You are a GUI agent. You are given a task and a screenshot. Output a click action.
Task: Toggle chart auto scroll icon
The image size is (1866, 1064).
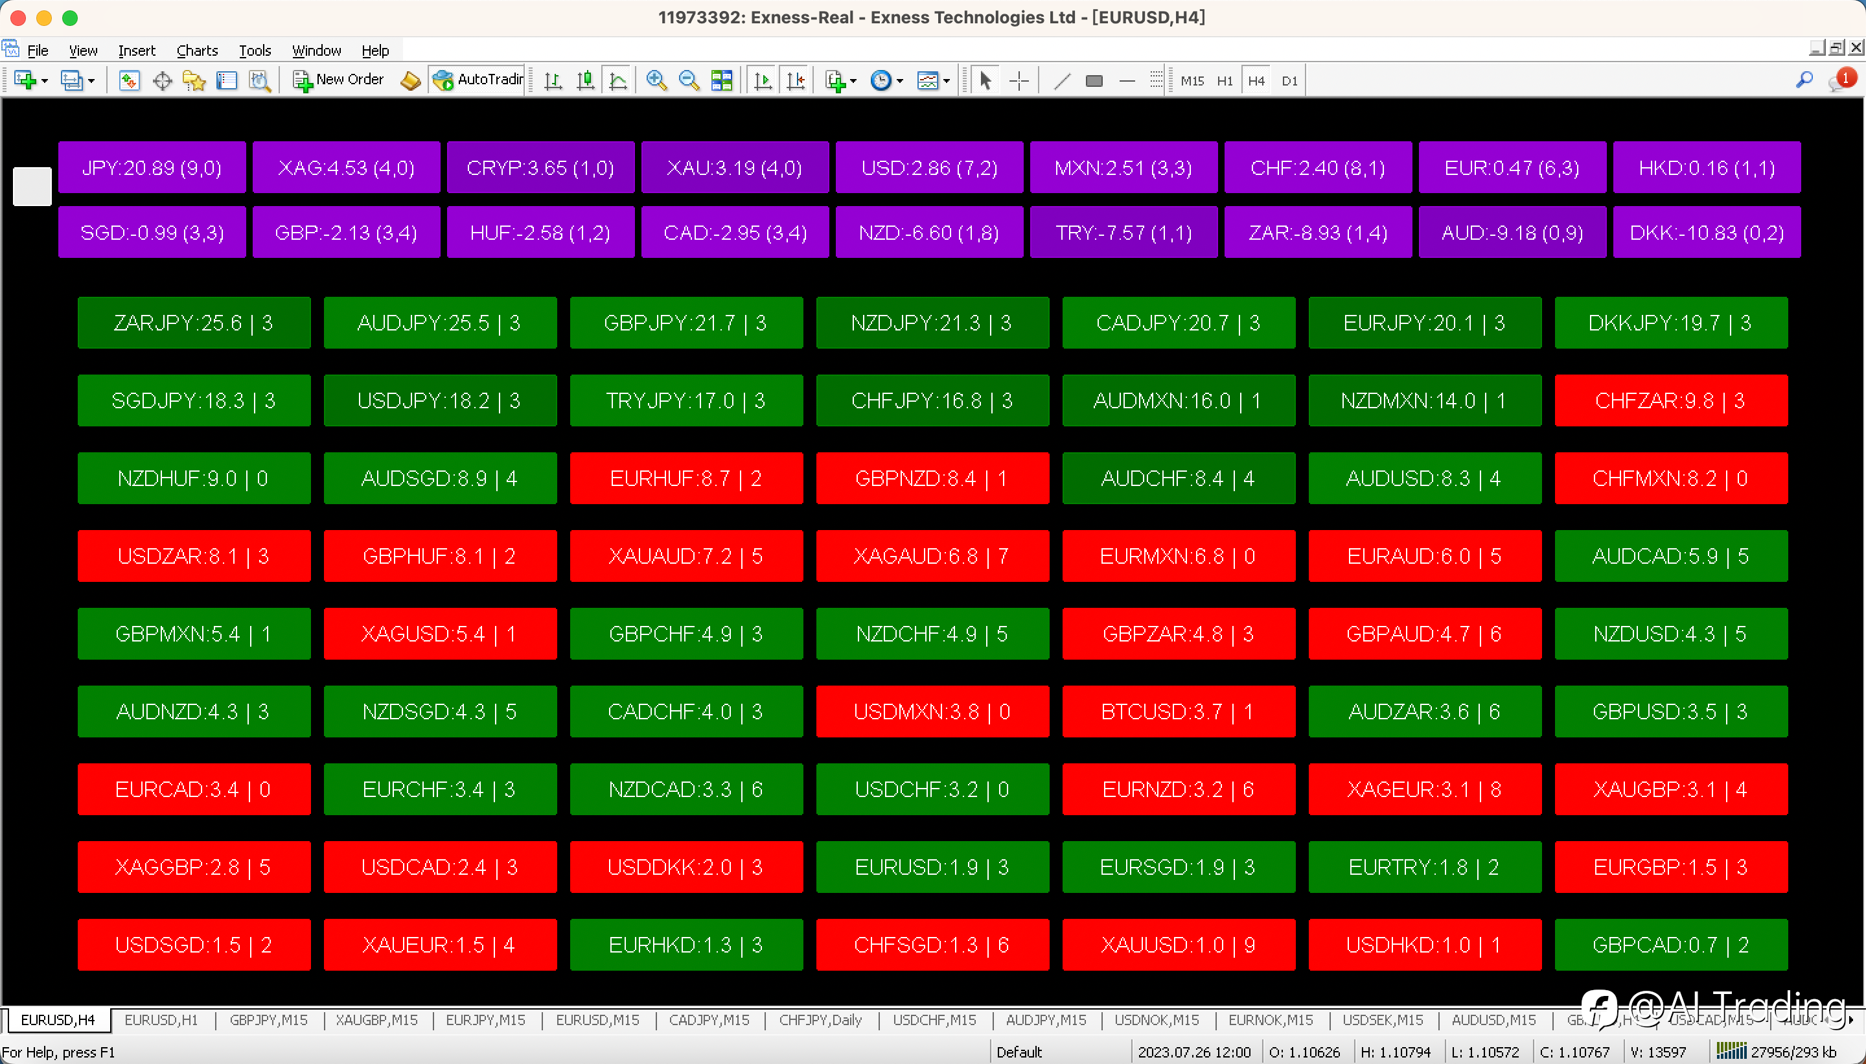(x=763, y=80)
